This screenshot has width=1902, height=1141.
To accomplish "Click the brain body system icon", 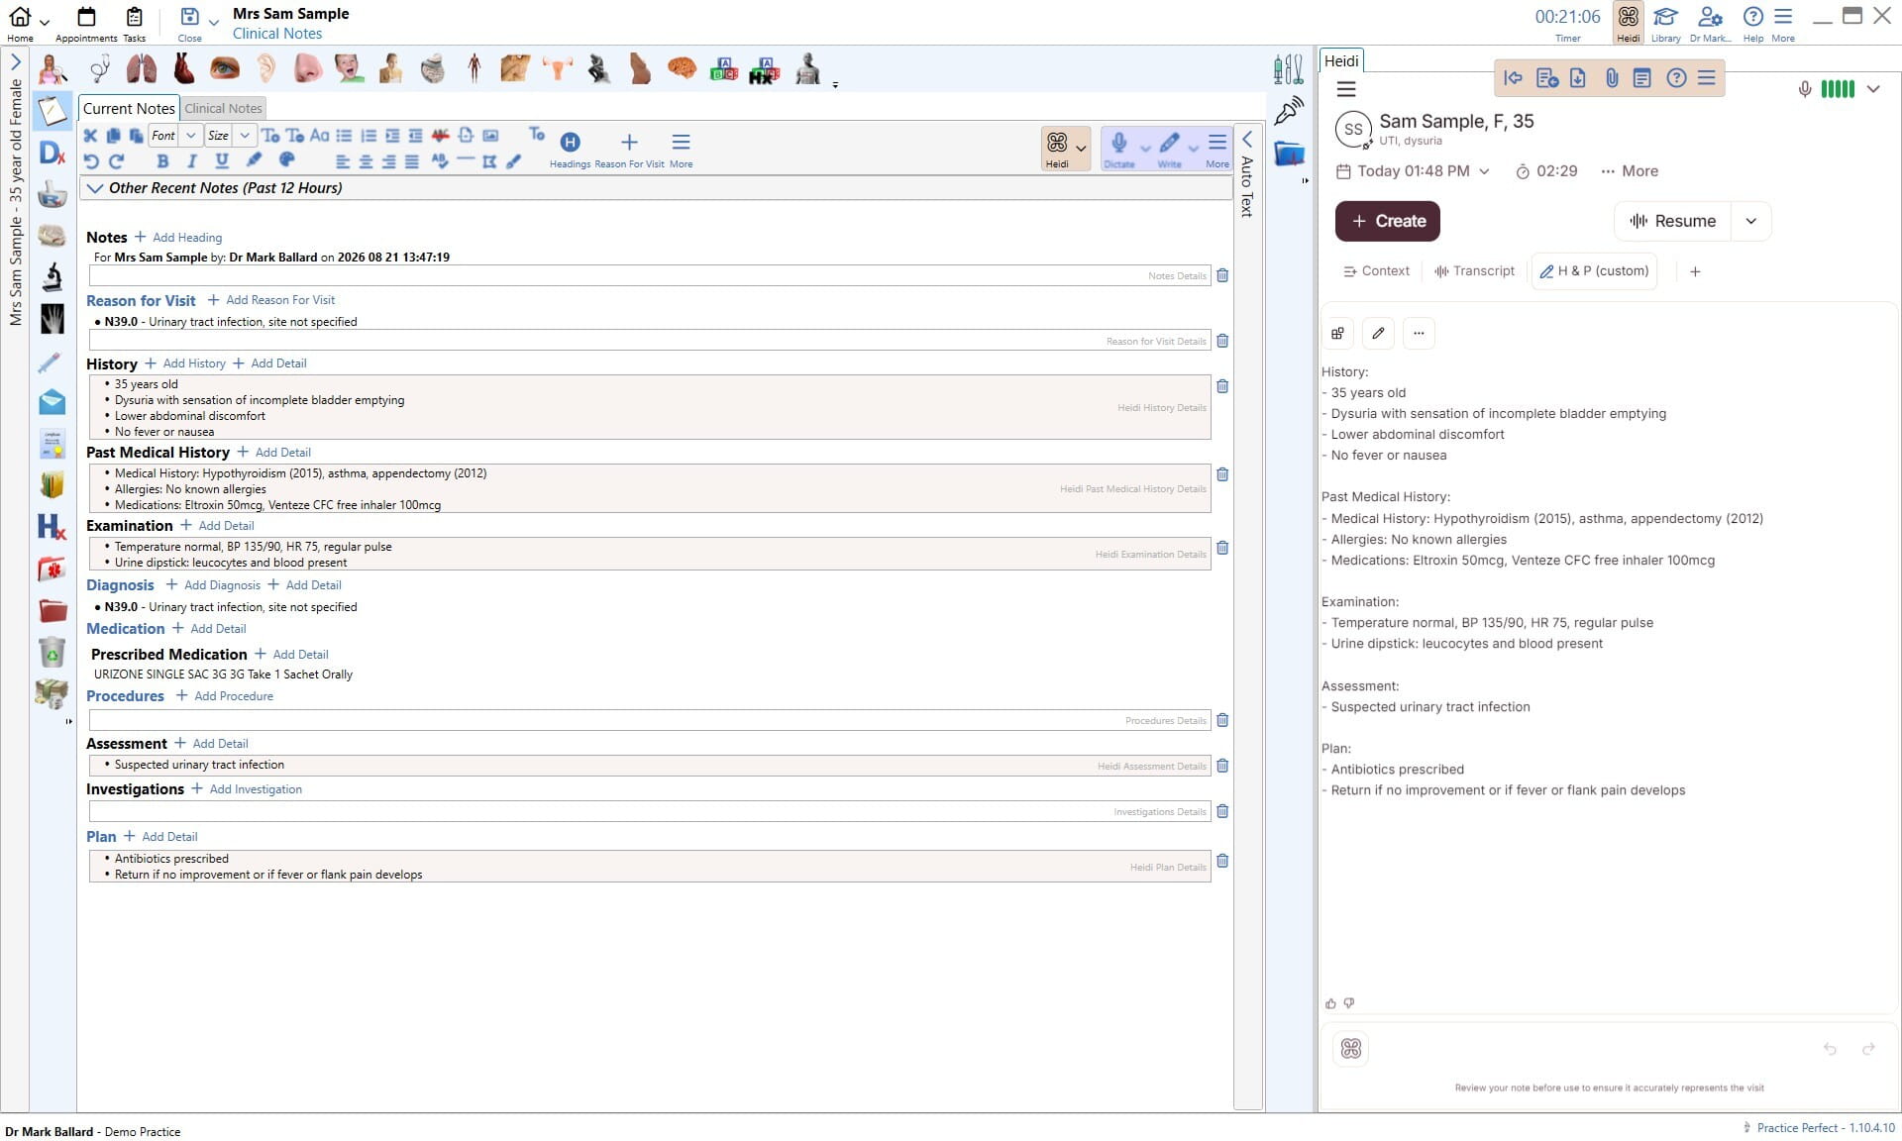I will [682, 67].
